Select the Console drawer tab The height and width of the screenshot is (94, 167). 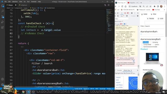pos(119,70)
